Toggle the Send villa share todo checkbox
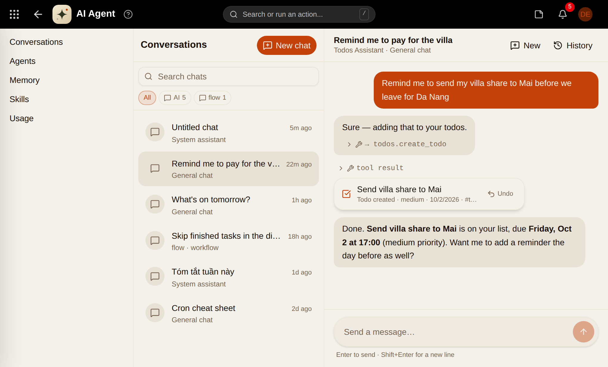The image size is (608, 367). tap(346, 194)
